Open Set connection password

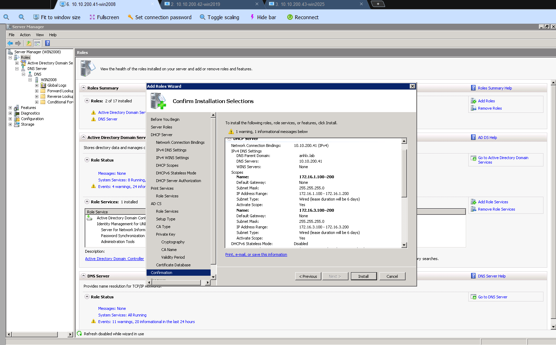point(159,17)
